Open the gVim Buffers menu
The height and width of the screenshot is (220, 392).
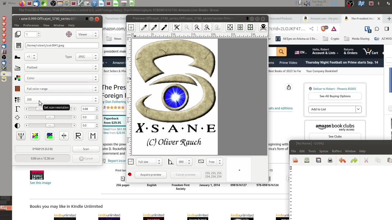coord(337,151)
